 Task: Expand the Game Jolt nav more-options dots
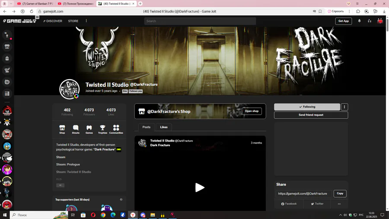tap(86, 21)
